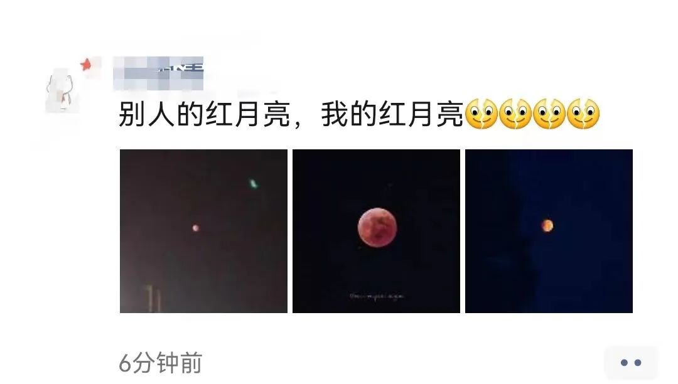This screenshot has width=678, height=384.
Task: Click the red star badge beside avatar
Action: [x=87, y=65]
